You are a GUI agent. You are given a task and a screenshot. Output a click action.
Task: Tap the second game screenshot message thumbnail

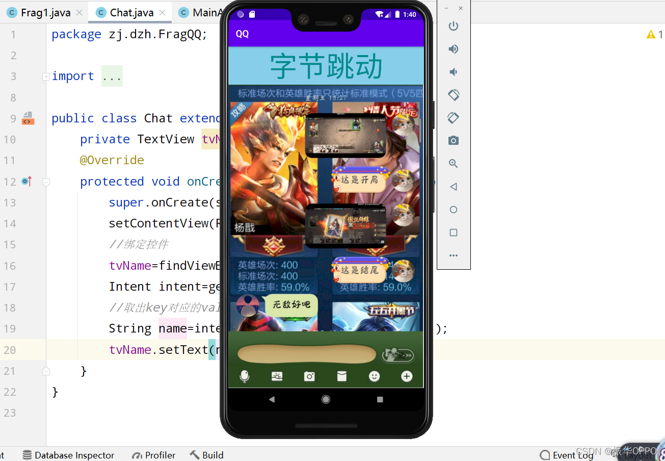[x=345, y=226]
